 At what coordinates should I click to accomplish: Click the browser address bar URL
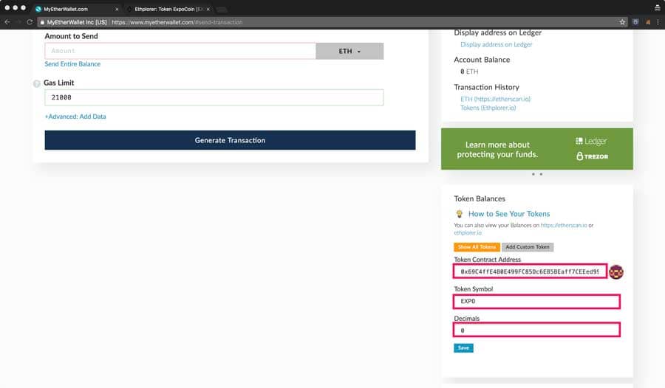tap(177, 22)
